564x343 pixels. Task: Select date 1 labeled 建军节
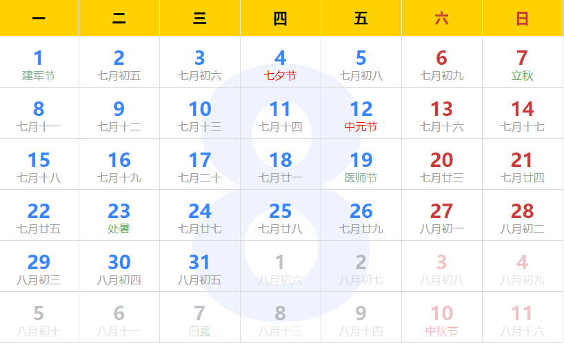[x=39, y=63]
